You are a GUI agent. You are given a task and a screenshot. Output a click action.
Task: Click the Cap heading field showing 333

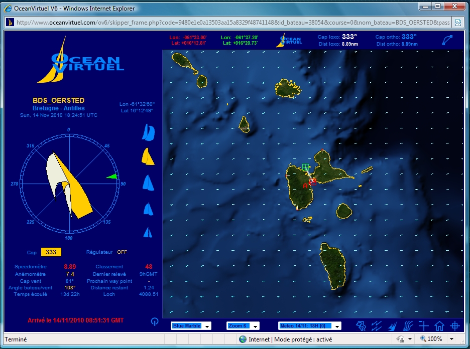click(51, 252)
